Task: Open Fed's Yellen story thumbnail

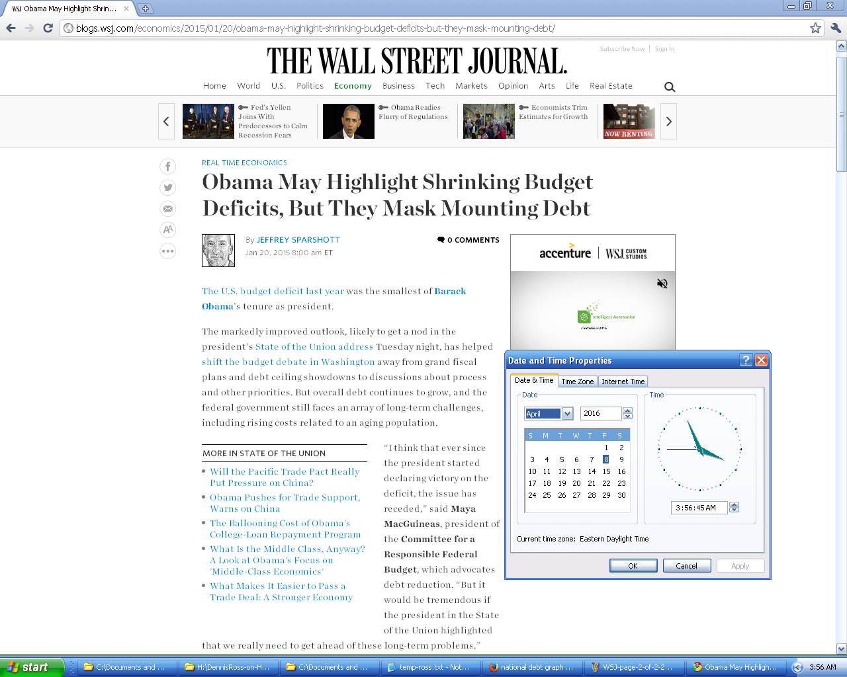Action: (208, 122)
